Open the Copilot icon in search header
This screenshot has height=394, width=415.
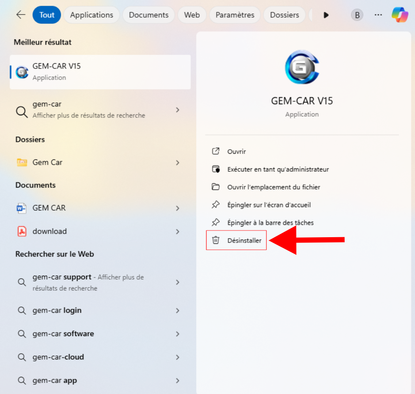click(x=400, y=15)
